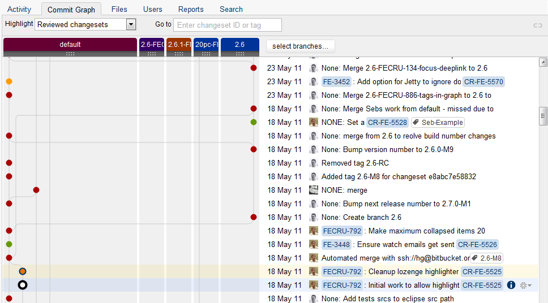Screen dimensions: 548x303
Task: Click the 'Enter changeset ID or tag' field
Action: pyautogui.click(x=227, y=25)
